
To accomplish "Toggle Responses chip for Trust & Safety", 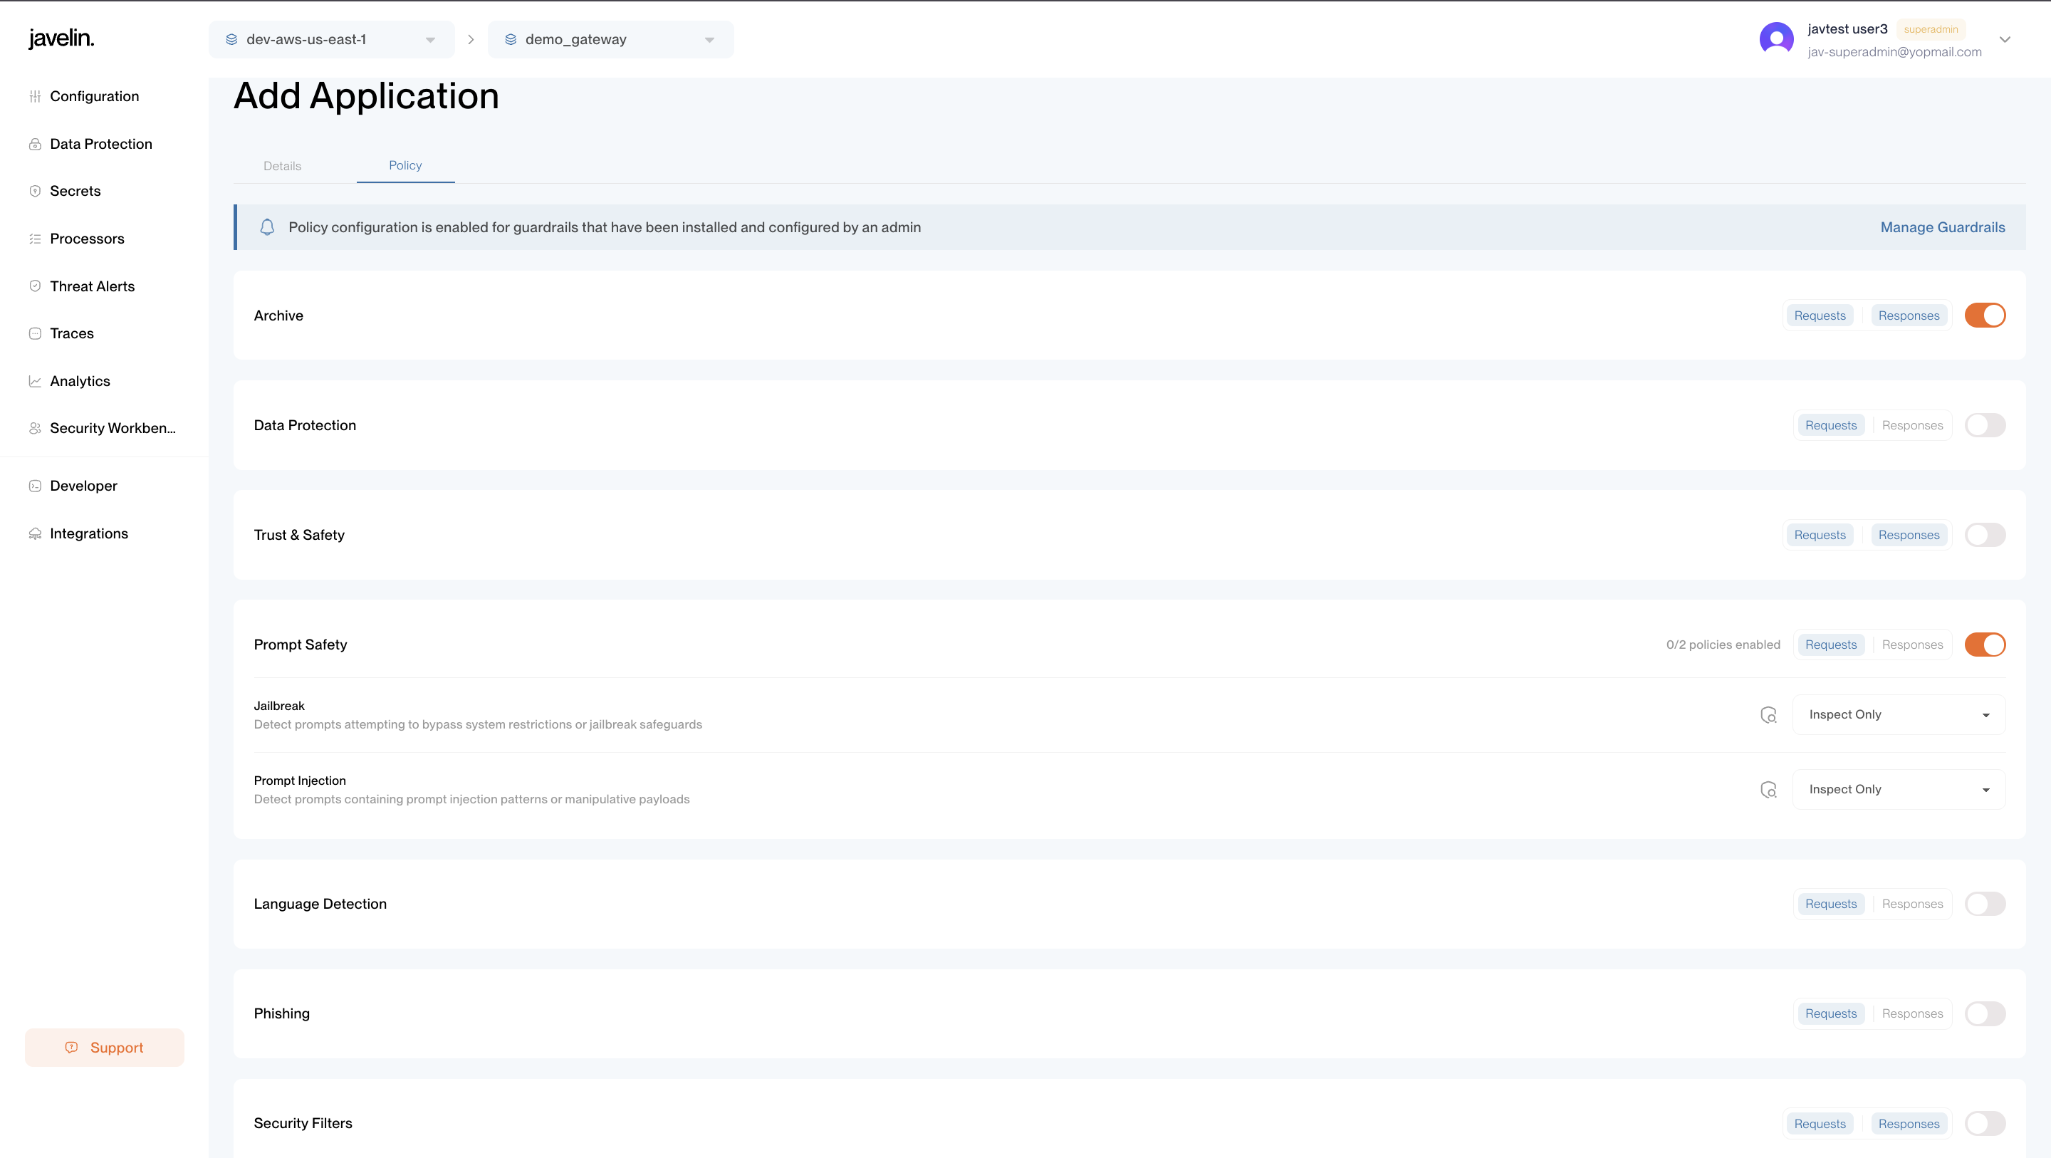I will [x=1909, y=535].
